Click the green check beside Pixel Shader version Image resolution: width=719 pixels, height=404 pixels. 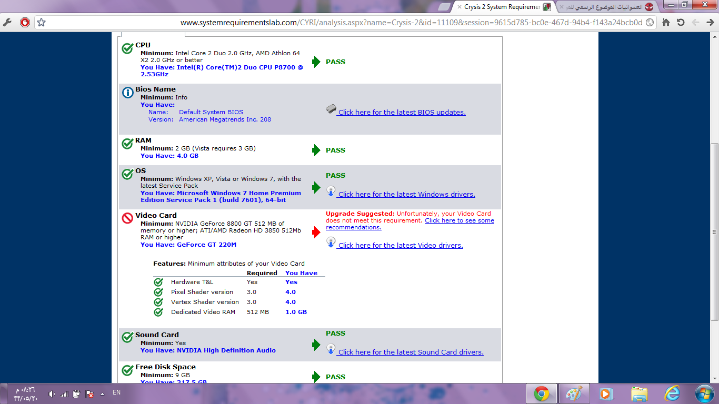point(158,292)
